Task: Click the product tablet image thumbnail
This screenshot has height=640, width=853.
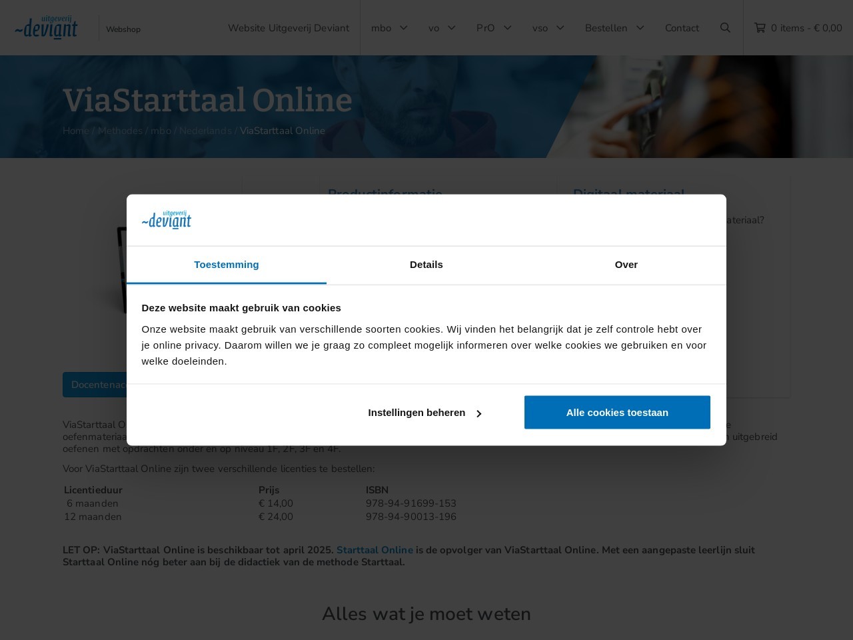Action: point(113,270)
